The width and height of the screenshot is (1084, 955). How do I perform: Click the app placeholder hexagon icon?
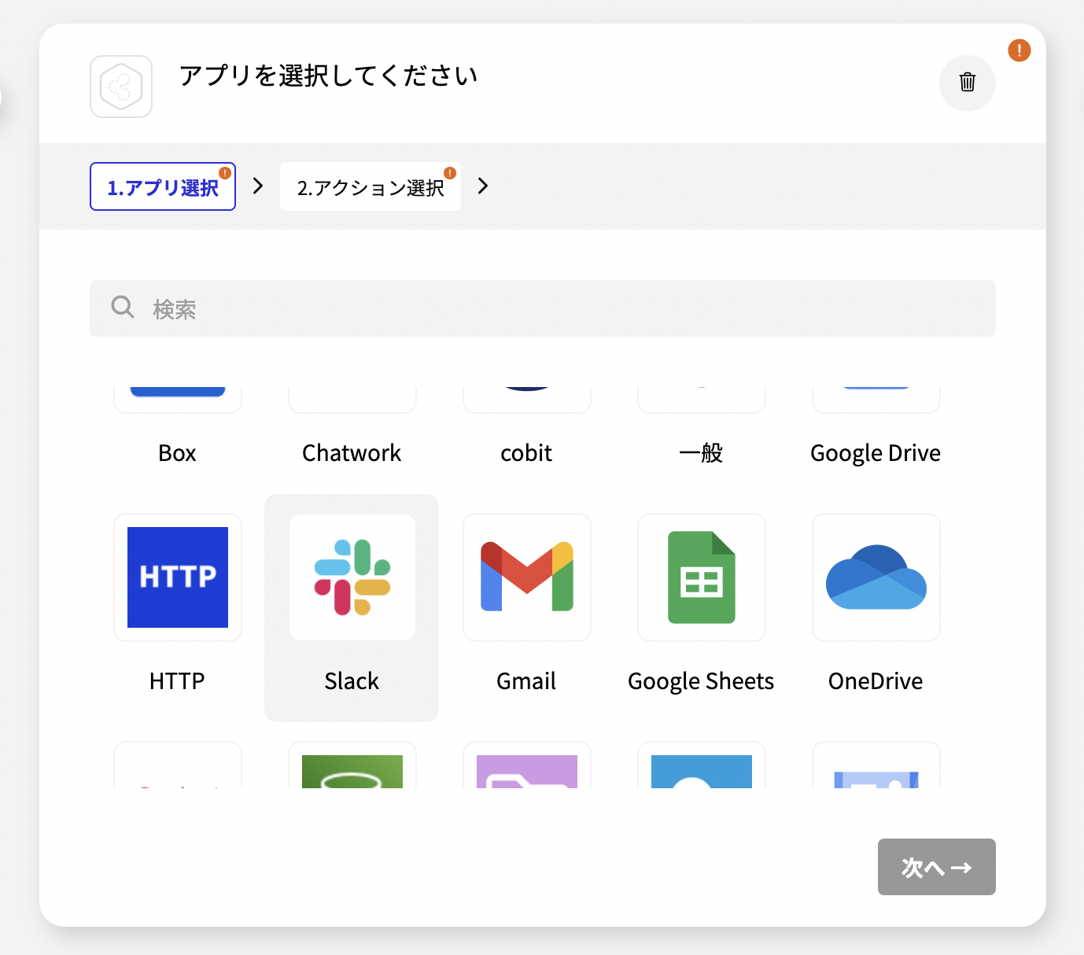coord(121,87)
